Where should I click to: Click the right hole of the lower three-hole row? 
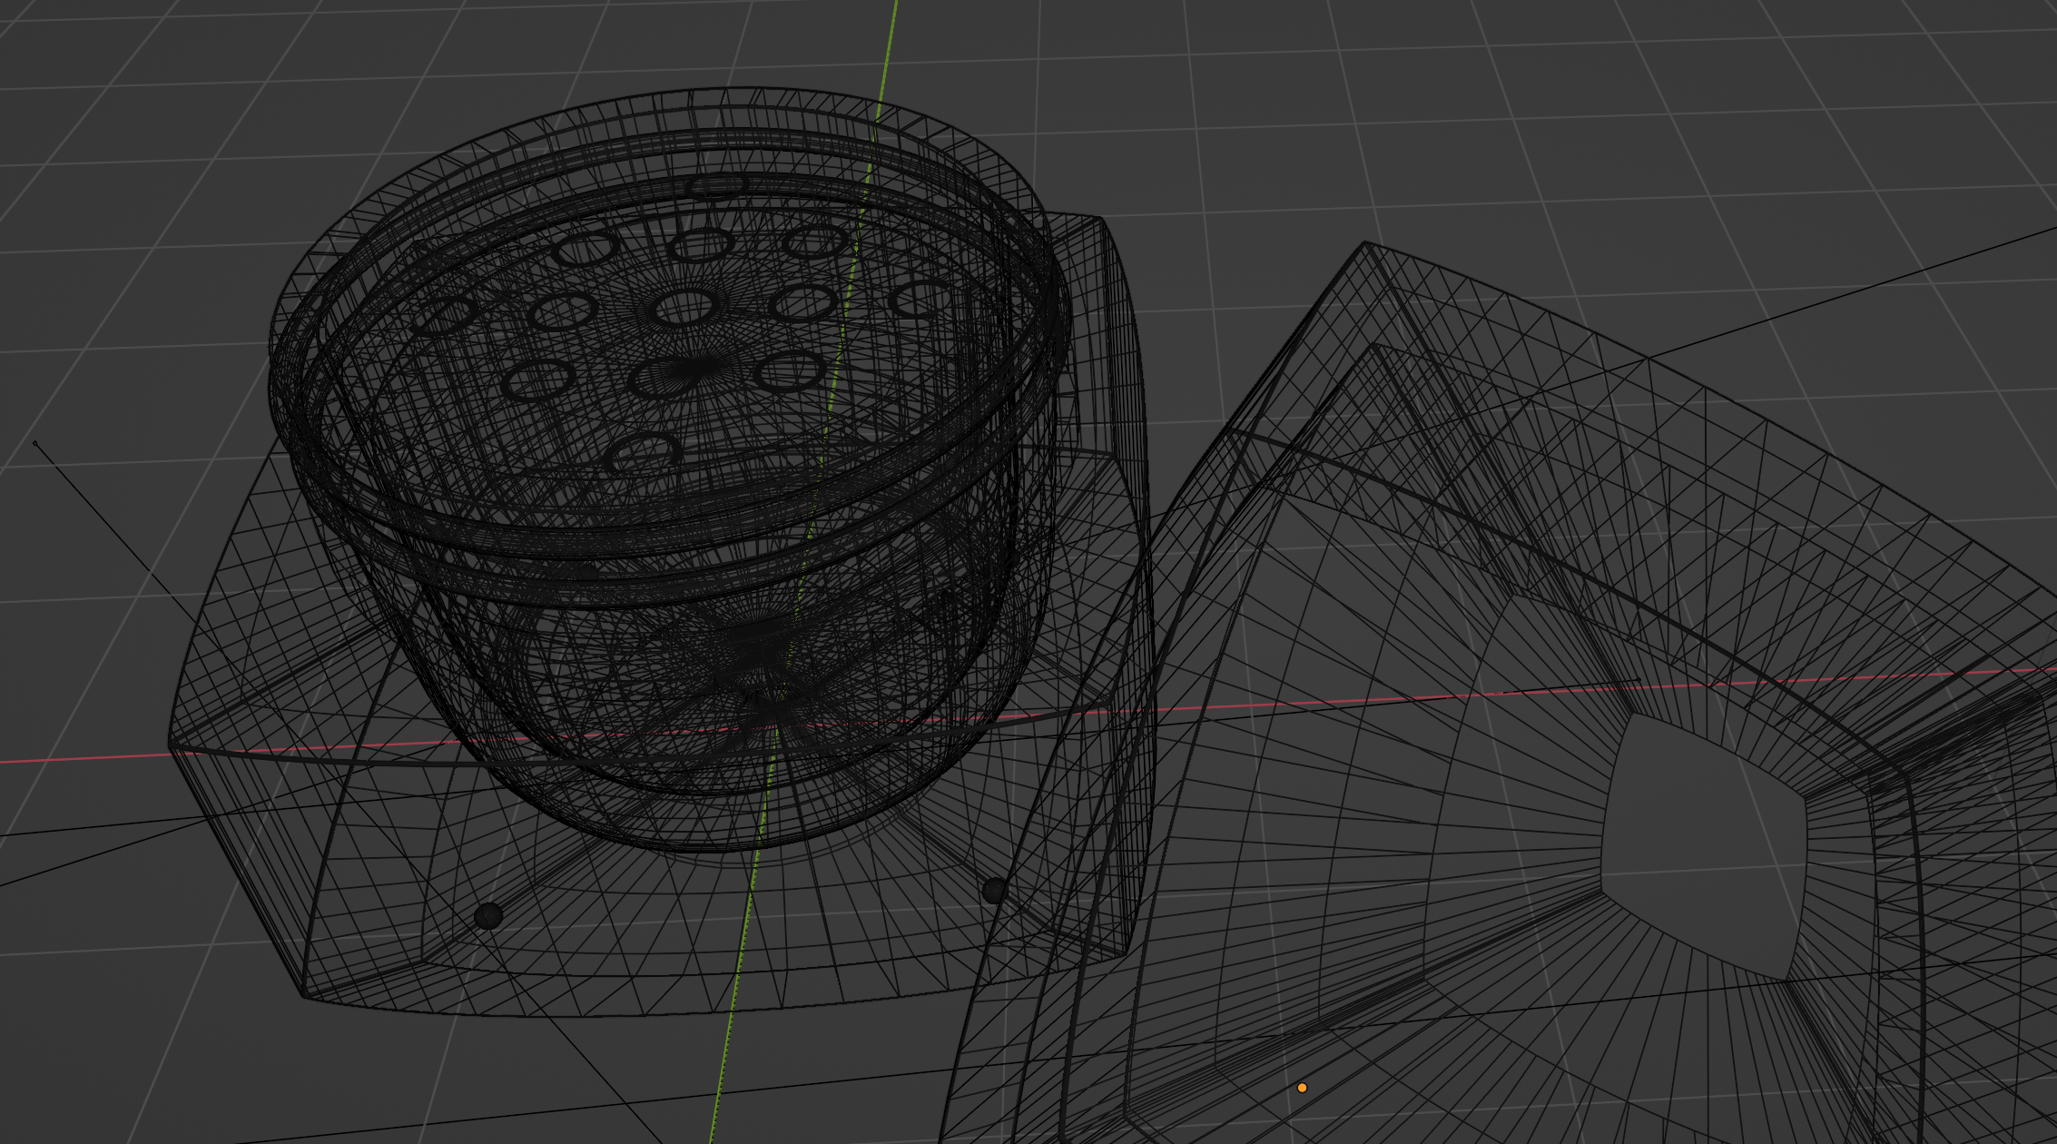click(789, 370)
